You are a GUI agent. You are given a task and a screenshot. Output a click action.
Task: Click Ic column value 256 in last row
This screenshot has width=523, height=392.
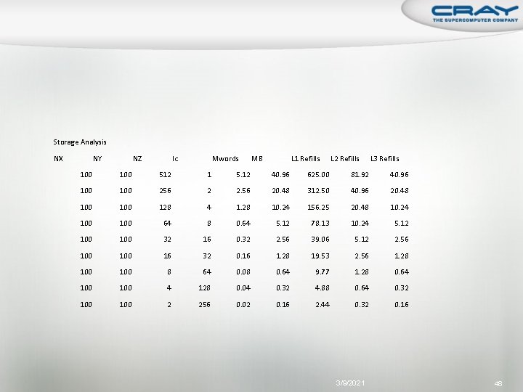click(204, 305)
